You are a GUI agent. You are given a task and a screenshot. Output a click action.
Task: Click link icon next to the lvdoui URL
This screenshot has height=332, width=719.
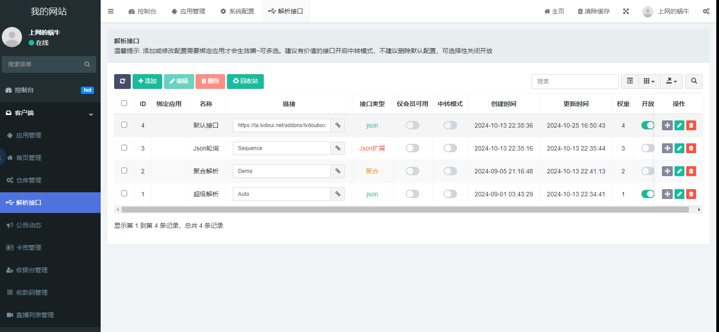pos(338,125)
